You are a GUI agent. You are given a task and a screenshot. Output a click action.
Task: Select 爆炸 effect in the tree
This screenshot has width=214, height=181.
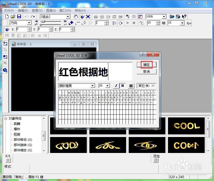pyautogui.click(x=17, y=129)
